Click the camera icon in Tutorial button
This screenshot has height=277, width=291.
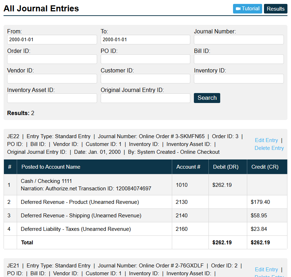click(x=238, y=9)
